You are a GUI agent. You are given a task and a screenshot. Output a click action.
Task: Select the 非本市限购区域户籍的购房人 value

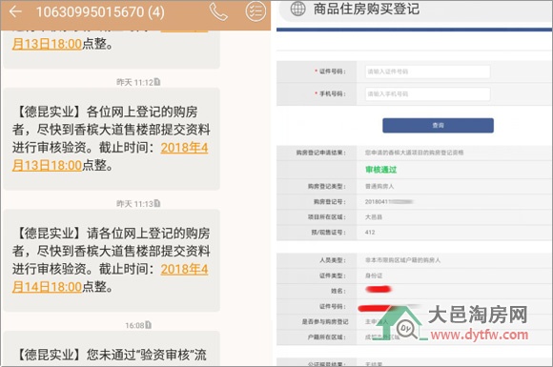pos(402,260)
